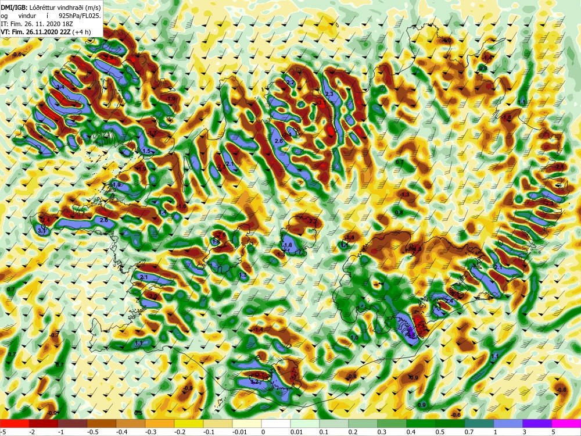This screenshot has height=436, width=581.
Task: Select the light green 0.1 legend swatch
Action: [x=334, y=424]
